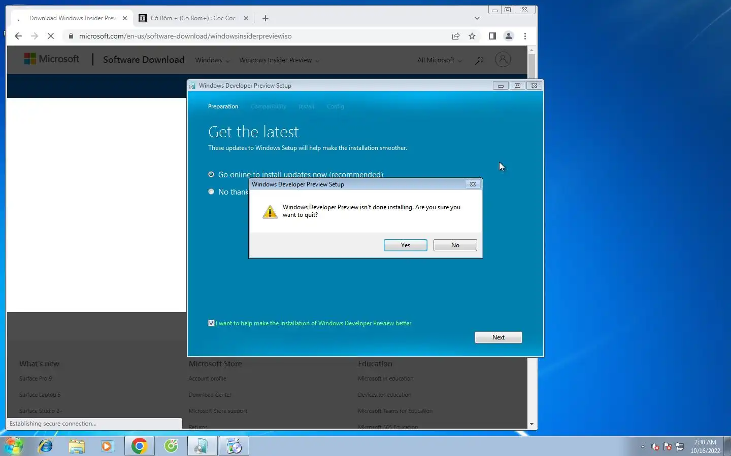Click the search magnifier on Microsoft page

(479, 60)
